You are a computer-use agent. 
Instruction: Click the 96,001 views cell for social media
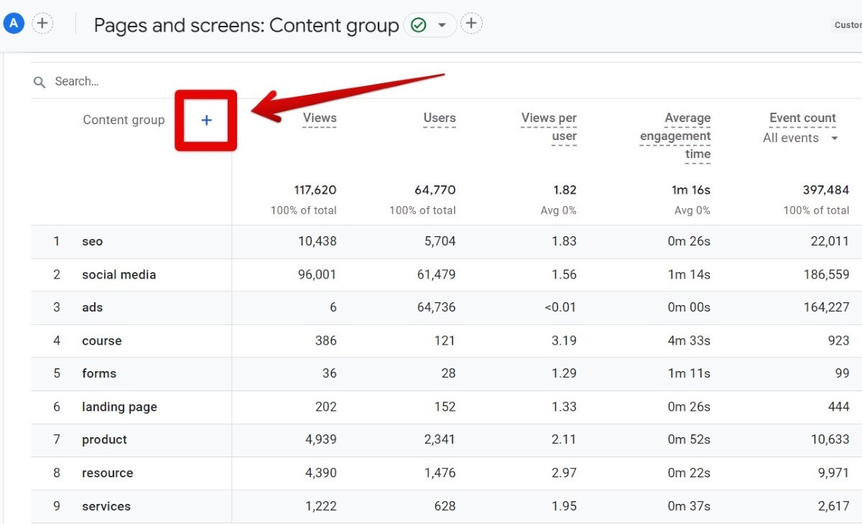(317, 275)
